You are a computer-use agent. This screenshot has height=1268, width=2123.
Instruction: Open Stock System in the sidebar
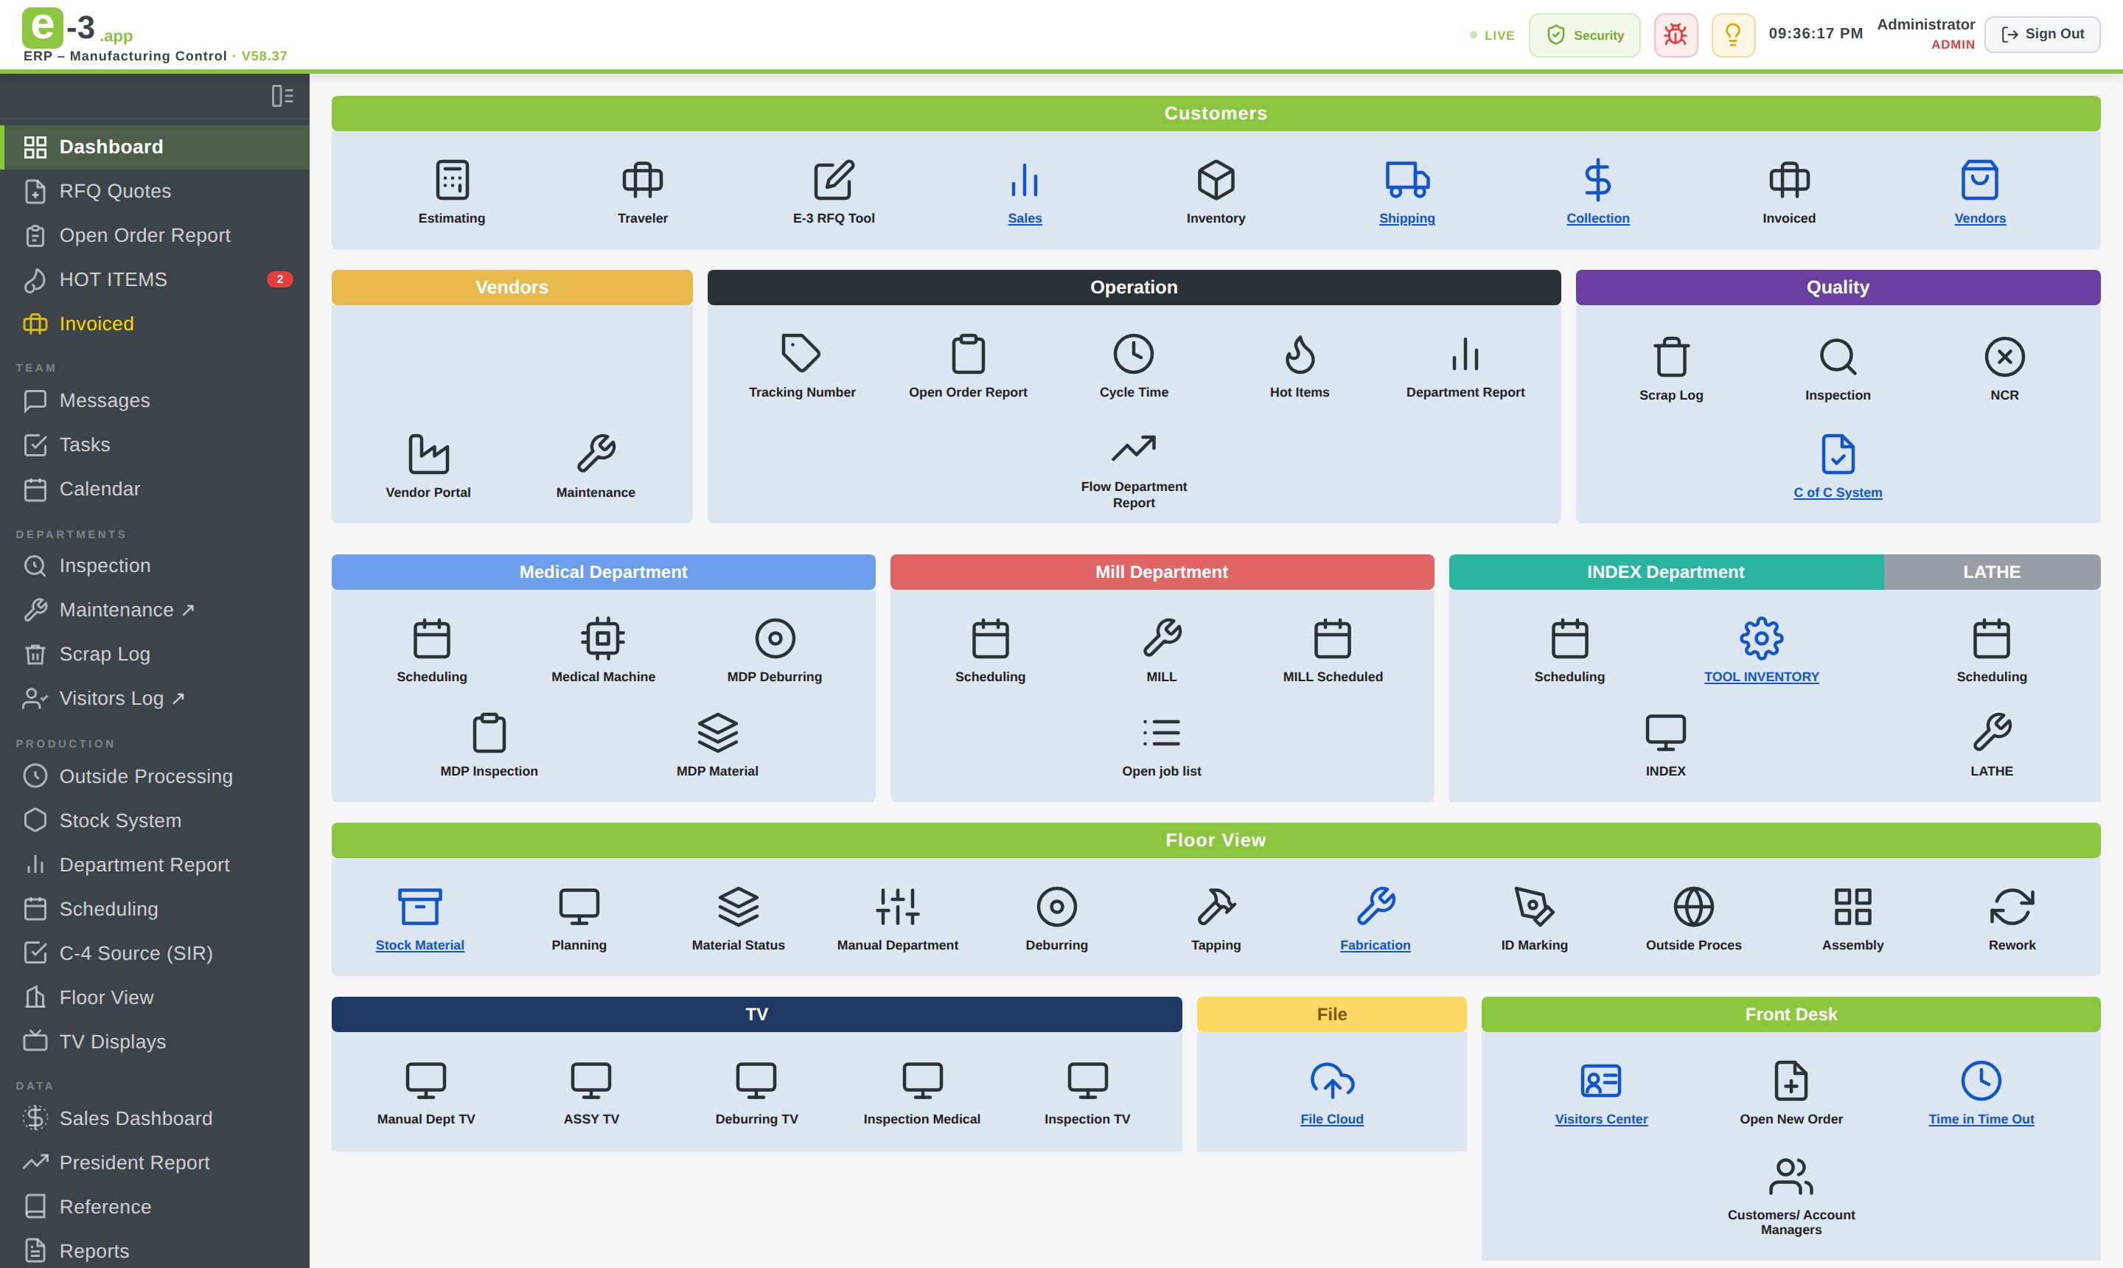(x=155, y=821)
